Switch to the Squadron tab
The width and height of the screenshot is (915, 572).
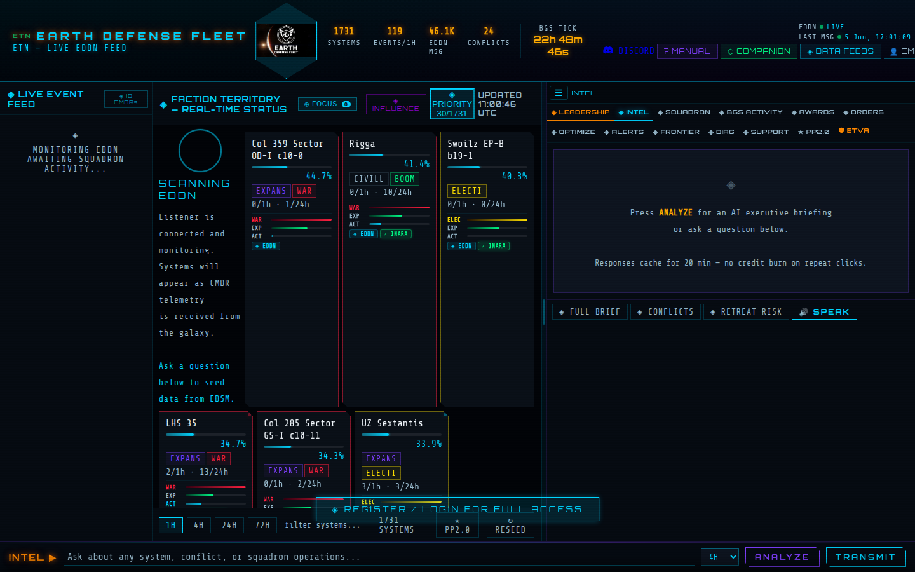click(684, 112)
